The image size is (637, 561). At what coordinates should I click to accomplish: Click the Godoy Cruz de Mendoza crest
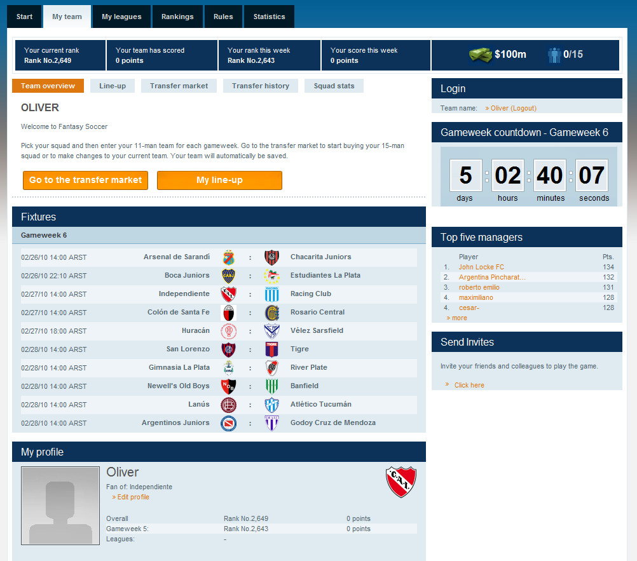(x=271, y=423)
